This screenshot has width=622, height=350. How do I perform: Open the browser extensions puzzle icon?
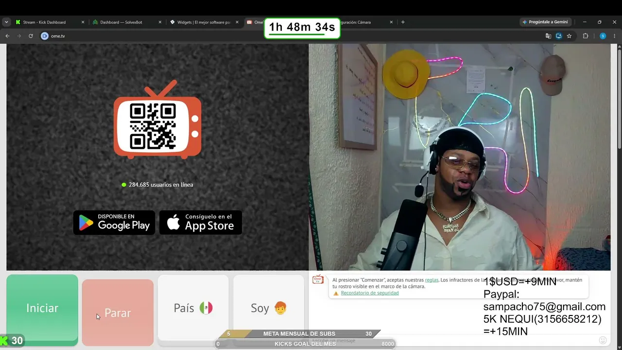tap(586, 36)
